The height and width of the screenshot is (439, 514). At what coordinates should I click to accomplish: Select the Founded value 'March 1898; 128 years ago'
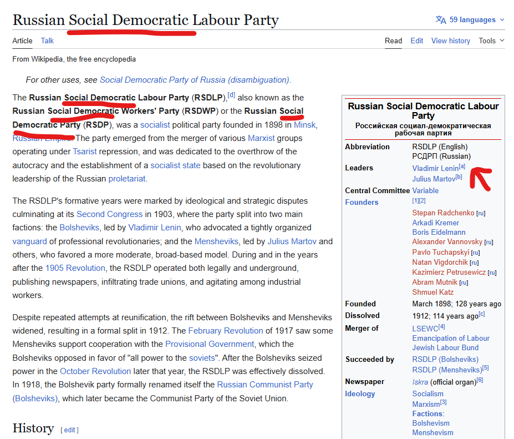457,304
